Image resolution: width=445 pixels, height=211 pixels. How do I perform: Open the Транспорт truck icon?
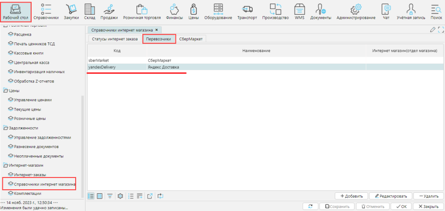tap(248, 11)
